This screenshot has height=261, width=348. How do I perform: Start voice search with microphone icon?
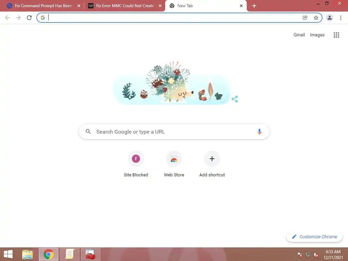coord(259,132)
